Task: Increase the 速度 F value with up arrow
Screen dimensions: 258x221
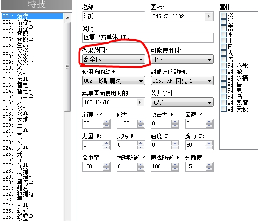Action: pyautogui.click(x=175, y=143)
